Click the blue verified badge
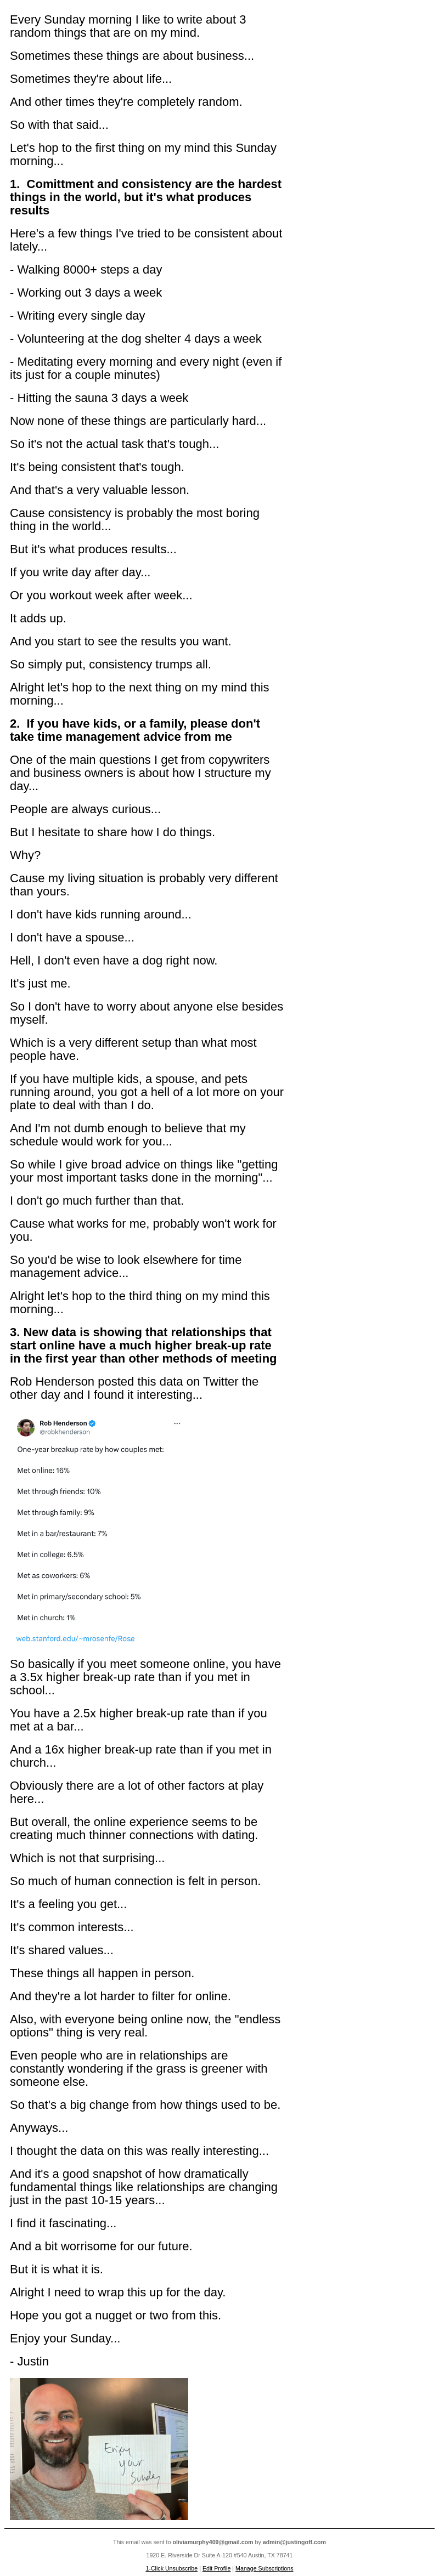This screenshot has height=2576, width=439. click(x=93, y=1423)
